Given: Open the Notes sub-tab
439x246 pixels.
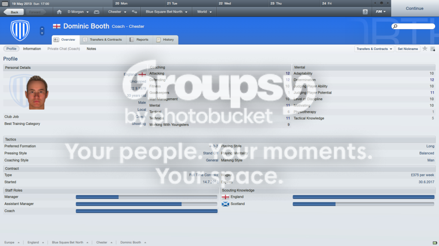Looking at the screenshot, I should pos(91,49).
